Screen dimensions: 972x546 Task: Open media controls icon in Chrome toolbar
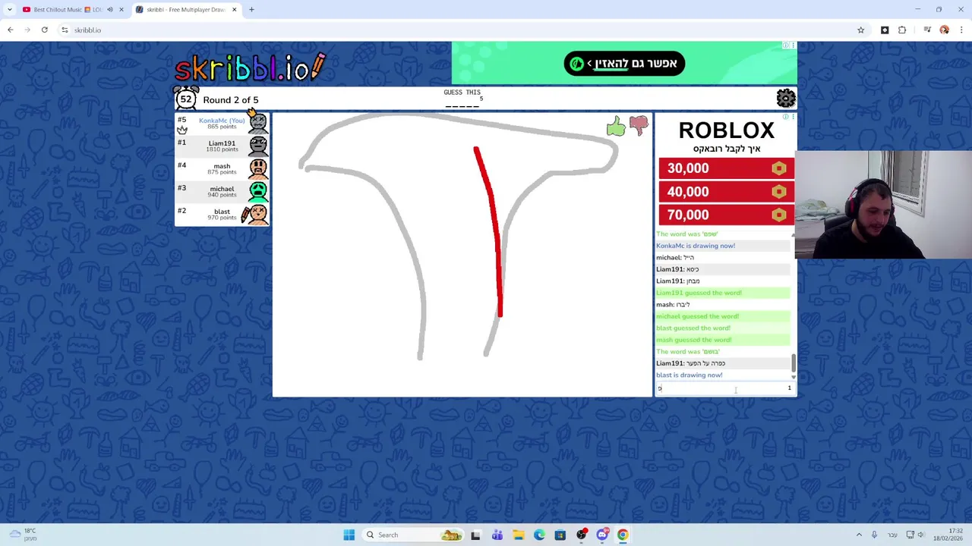[x=927, y=30]
